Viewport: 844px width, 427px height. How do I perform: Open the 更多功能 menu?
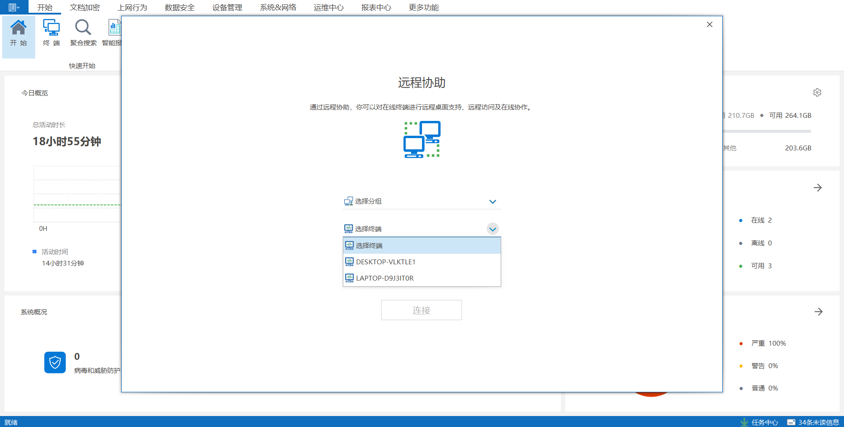[423, 7]
